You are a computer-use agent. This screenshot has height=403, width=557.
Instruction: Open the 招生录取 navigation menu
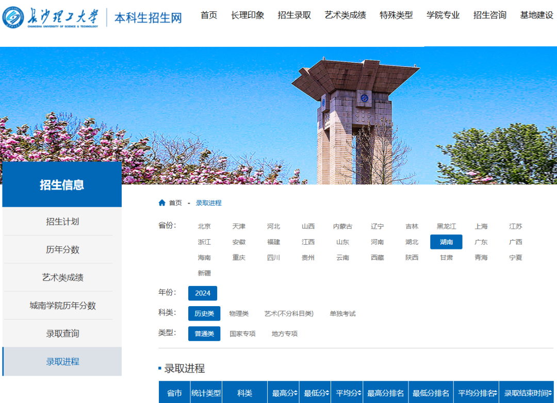click(294, 15)
